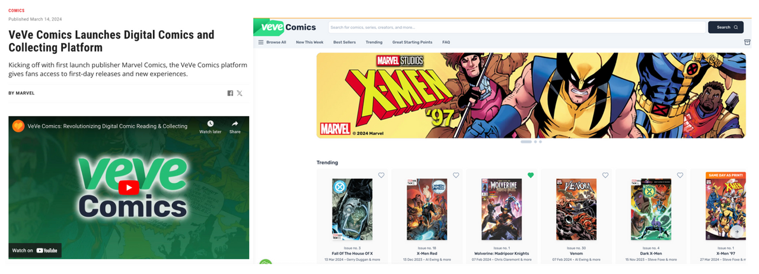Open the hamburger Browse All menu icon
This screenshot has width=759, height=274.
(261, 43)
